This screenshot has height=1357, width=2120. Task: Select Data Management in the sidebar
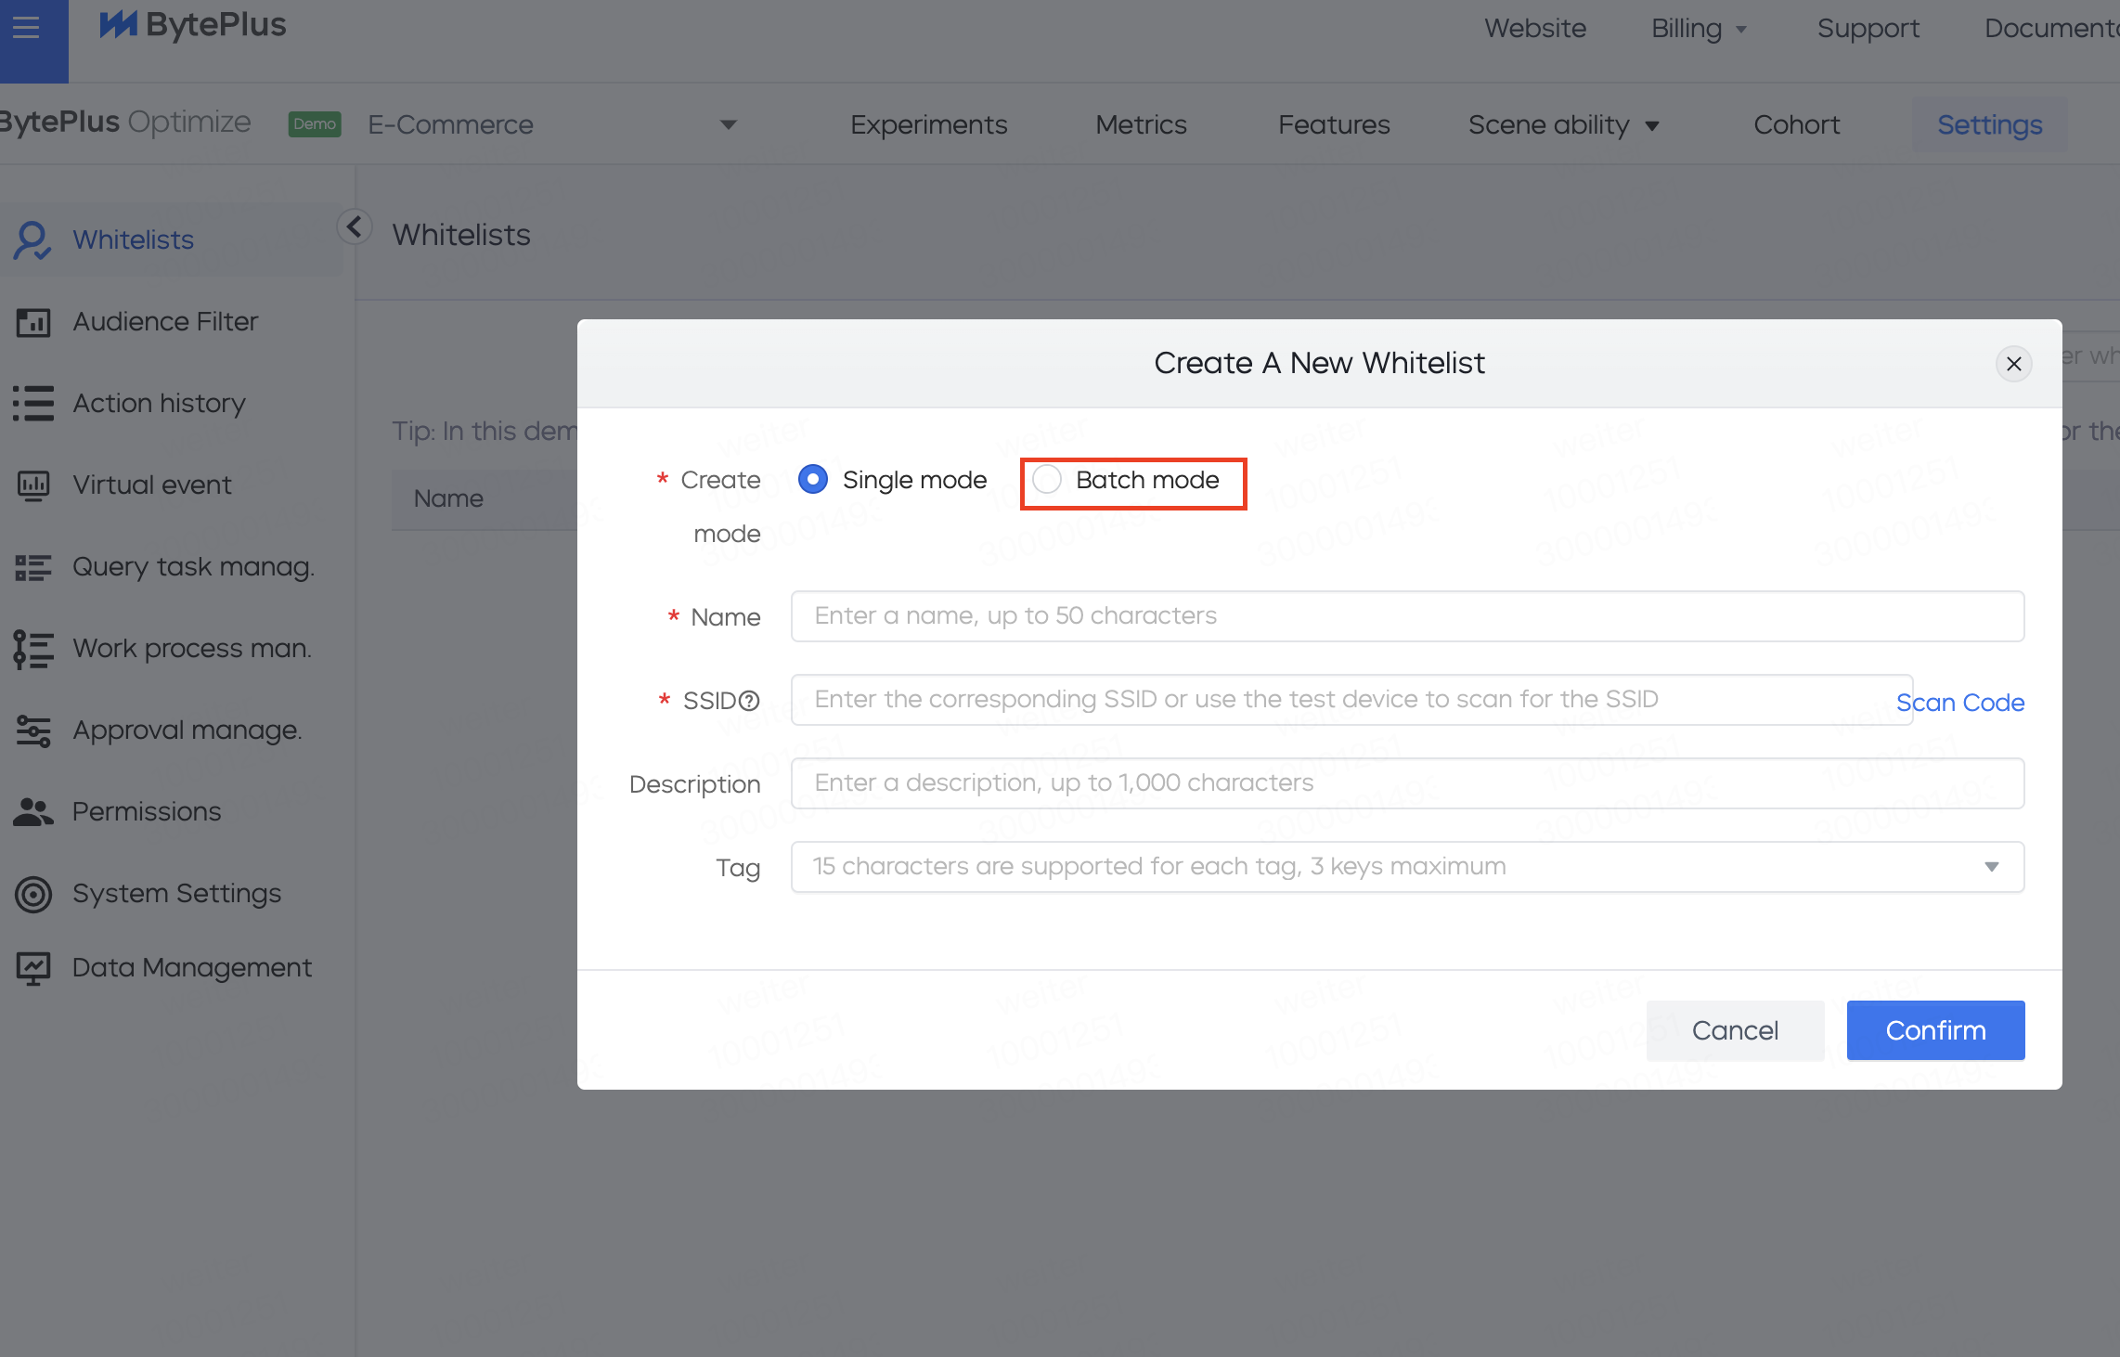click(x=192, y=968)
